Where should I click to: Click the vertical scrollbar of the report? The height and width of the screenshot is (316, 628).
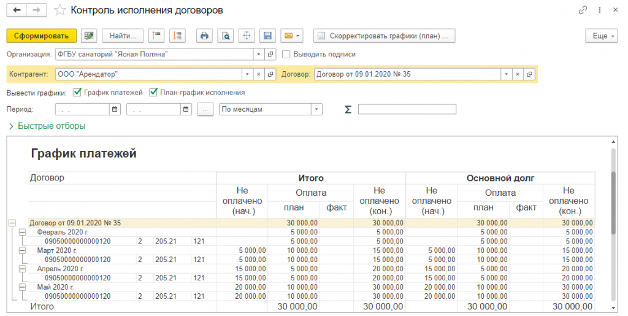coord(613,202)
